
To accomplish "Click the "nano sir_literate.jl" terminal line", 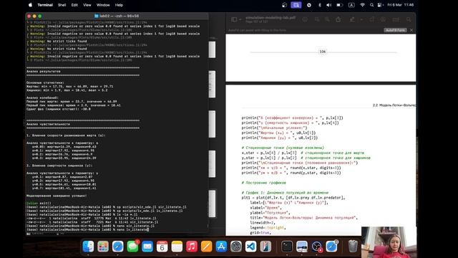I will click(x=91, y=226).
